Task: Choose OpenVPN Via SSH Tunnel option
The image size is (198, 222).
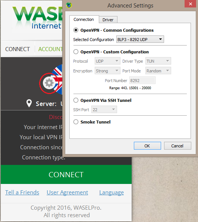Action: (x=76, y=100)
